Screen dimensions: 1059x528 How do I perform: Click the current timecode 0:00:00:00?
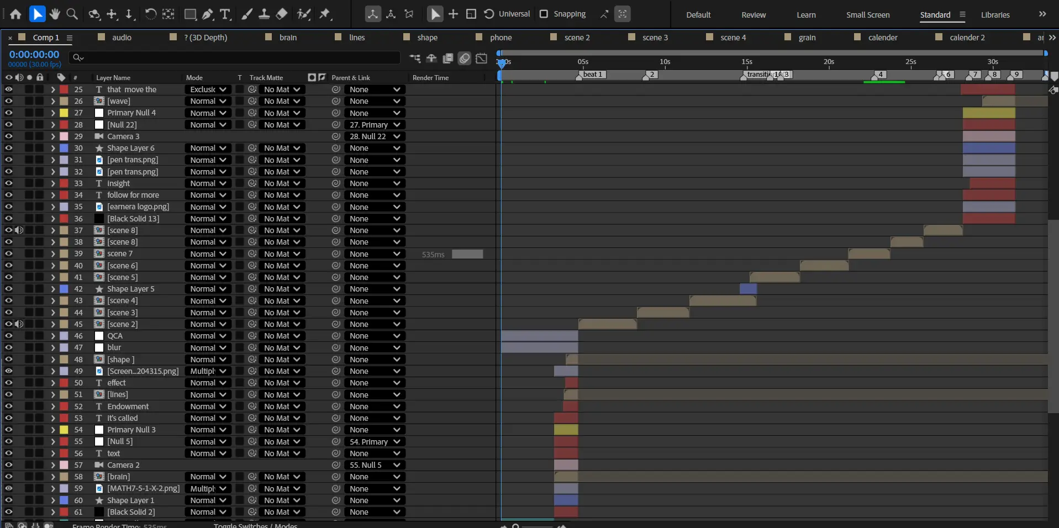tap(34, 55)
